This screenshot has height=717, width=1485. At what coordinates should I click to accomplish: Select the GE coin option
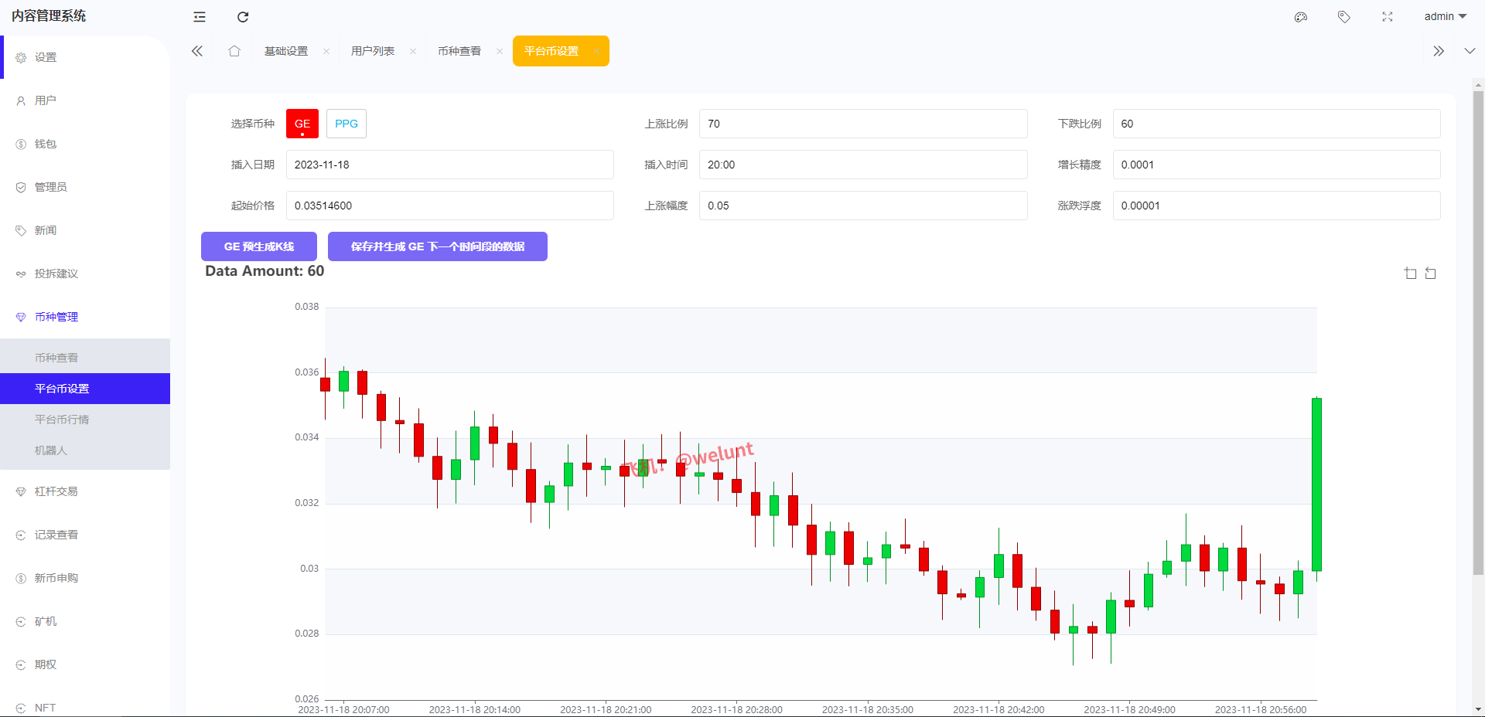click(x=302, y=124)
